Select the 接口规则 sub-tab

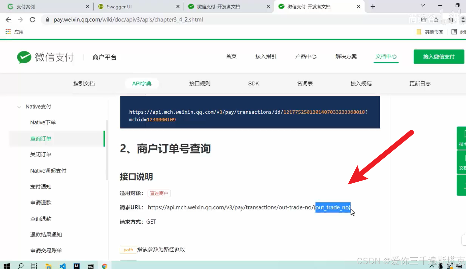click(199, 83)
